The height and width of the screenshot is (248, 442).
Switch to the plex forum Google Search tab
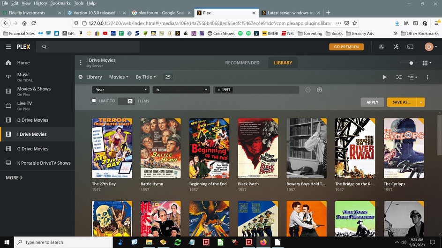(x=162, y=13)
